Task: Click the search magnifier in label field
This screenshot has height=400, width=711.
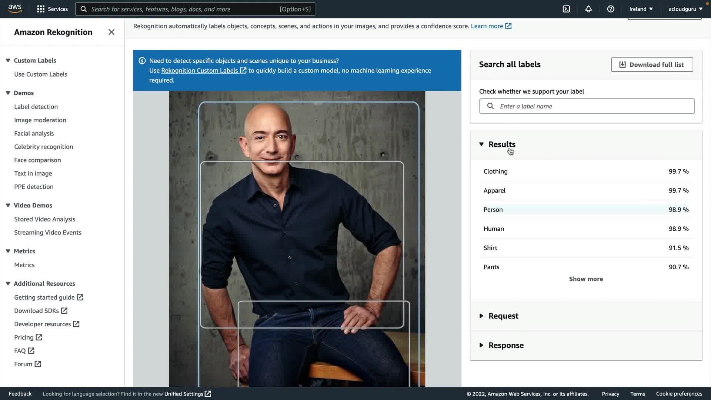Action: coord(490,106)
